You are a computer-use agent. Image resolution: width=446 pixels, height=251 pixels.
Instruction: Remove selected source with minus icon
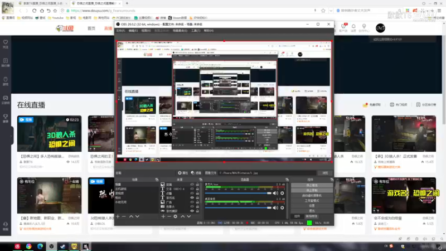[x=169, y=216]
